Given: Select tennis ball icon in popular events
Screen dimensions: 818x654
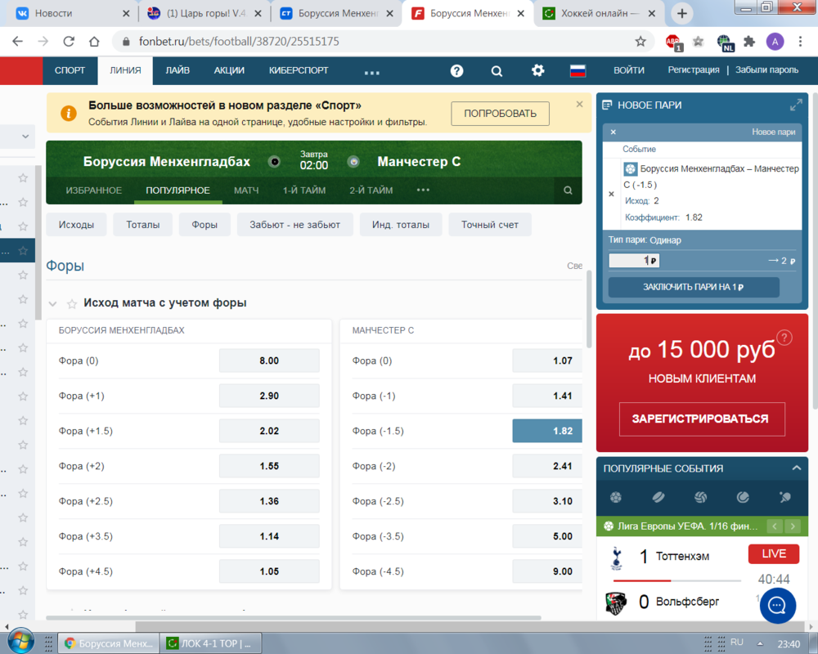Looking at the screenshot, I should [743, 498].
